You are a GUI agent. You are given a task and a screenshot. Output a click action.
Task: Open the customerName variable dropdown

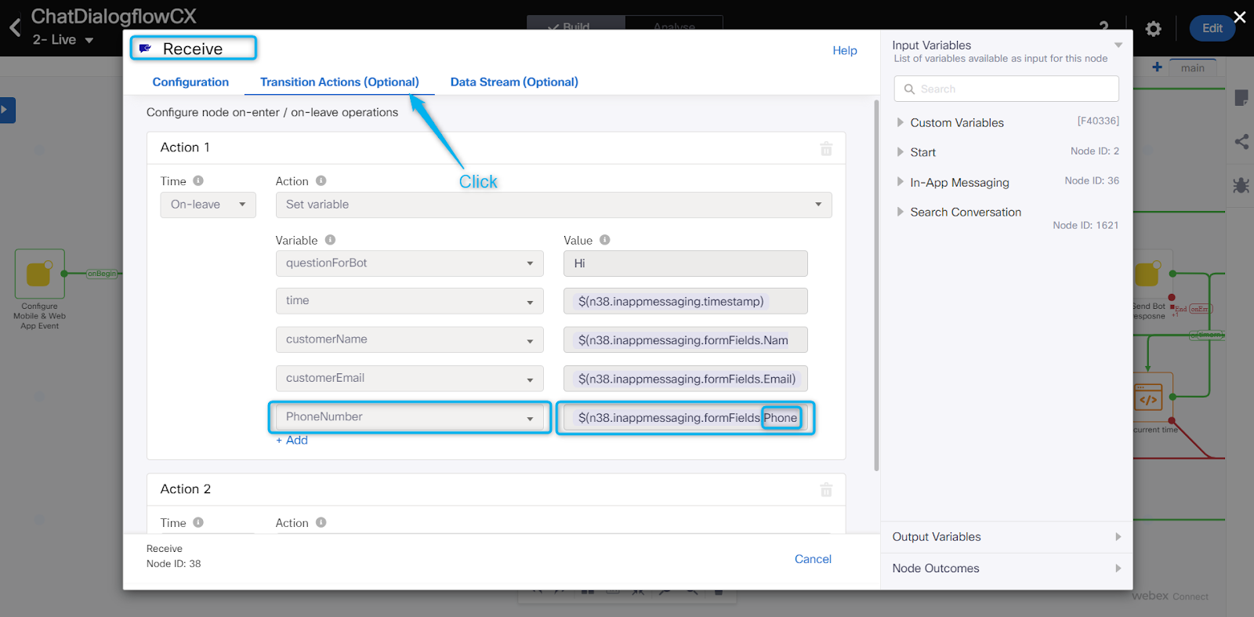click(409, 339)
